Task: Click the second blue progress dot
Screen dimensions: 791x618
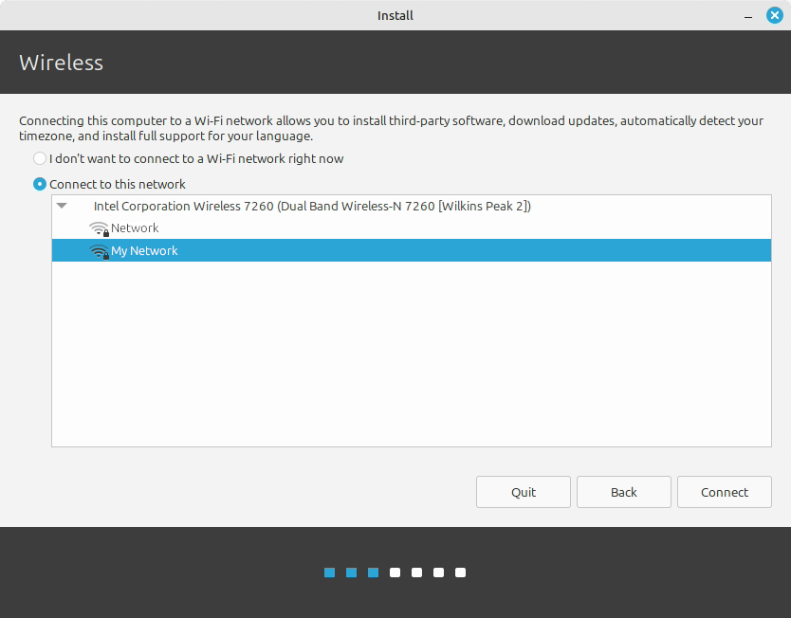Action: coord(351,573)
